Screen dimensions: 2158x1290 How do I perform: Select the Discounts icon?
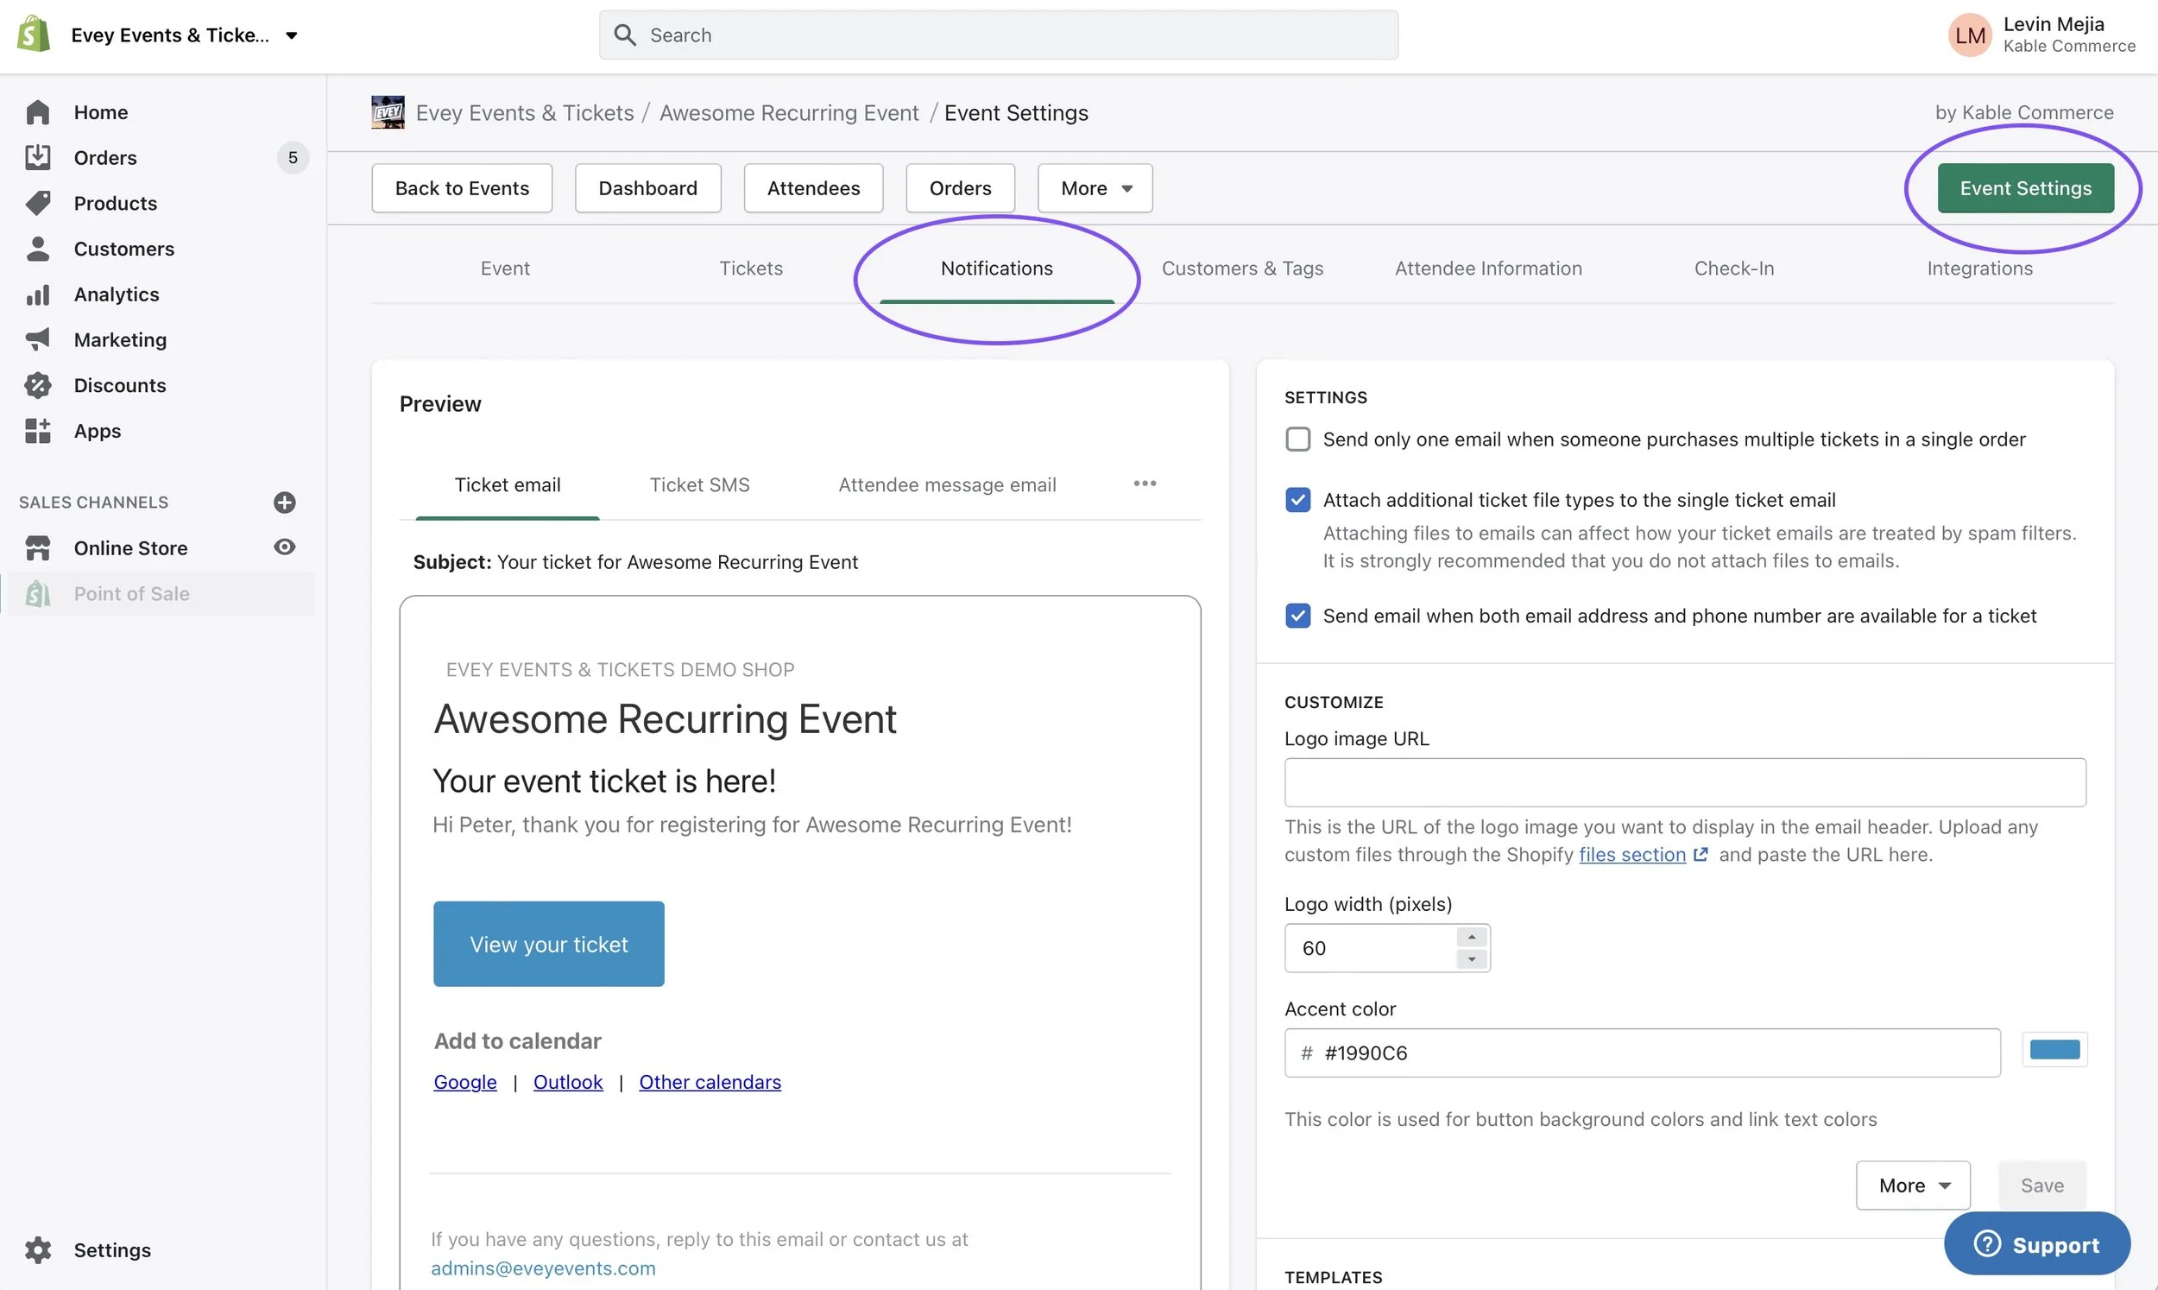coord(38,384)
